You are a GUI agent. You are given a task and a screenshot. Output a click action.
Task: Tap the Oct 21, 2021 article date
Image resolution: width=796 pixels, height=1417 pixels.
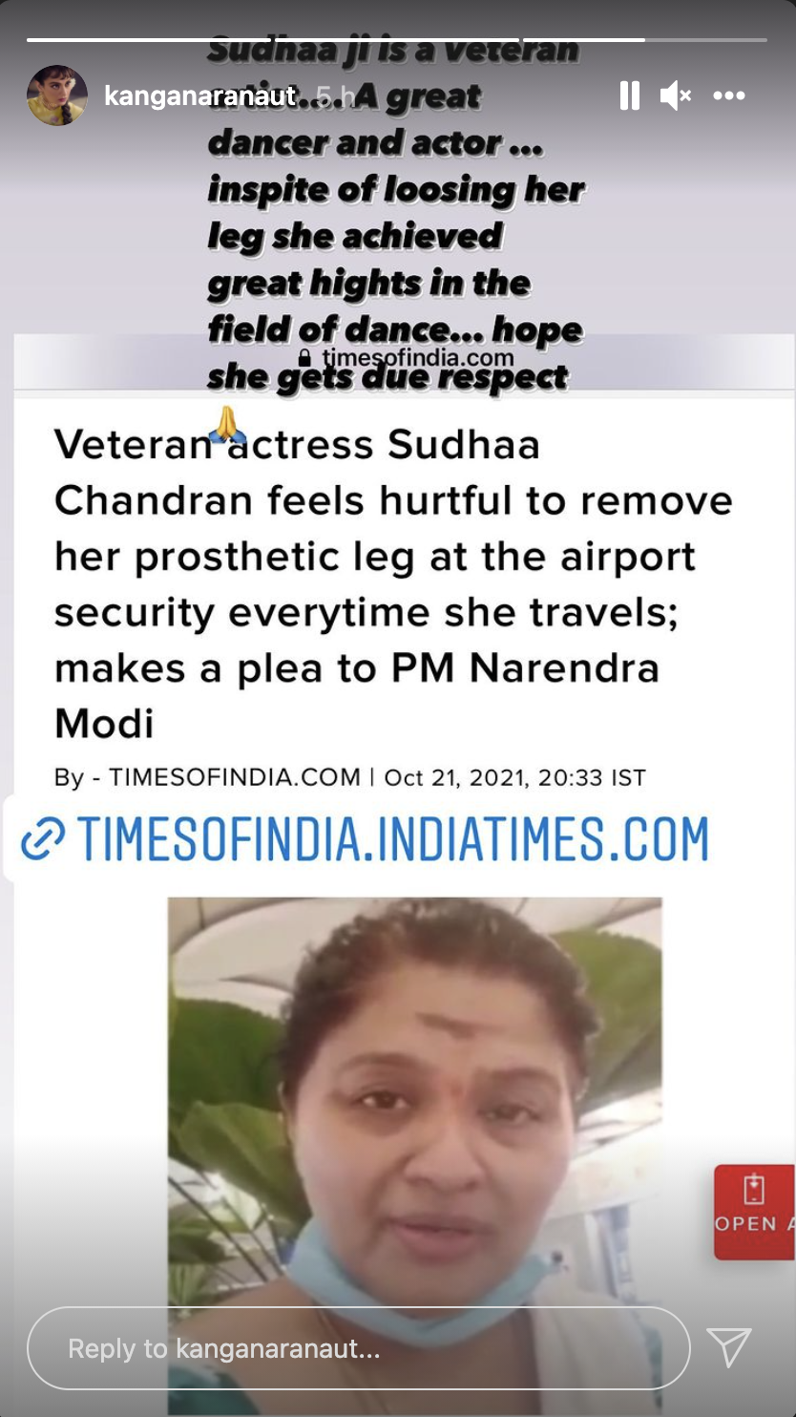454,777
